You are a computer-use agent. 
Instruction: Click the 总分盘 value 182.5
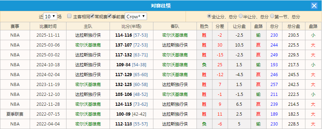coord(293,114)
